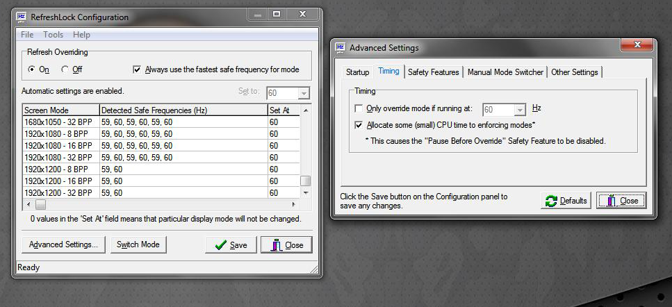This screenshot has height=307, width=672.
Task: Enable Only override mode if running at checkbox
Action: [x=359, y=109]
